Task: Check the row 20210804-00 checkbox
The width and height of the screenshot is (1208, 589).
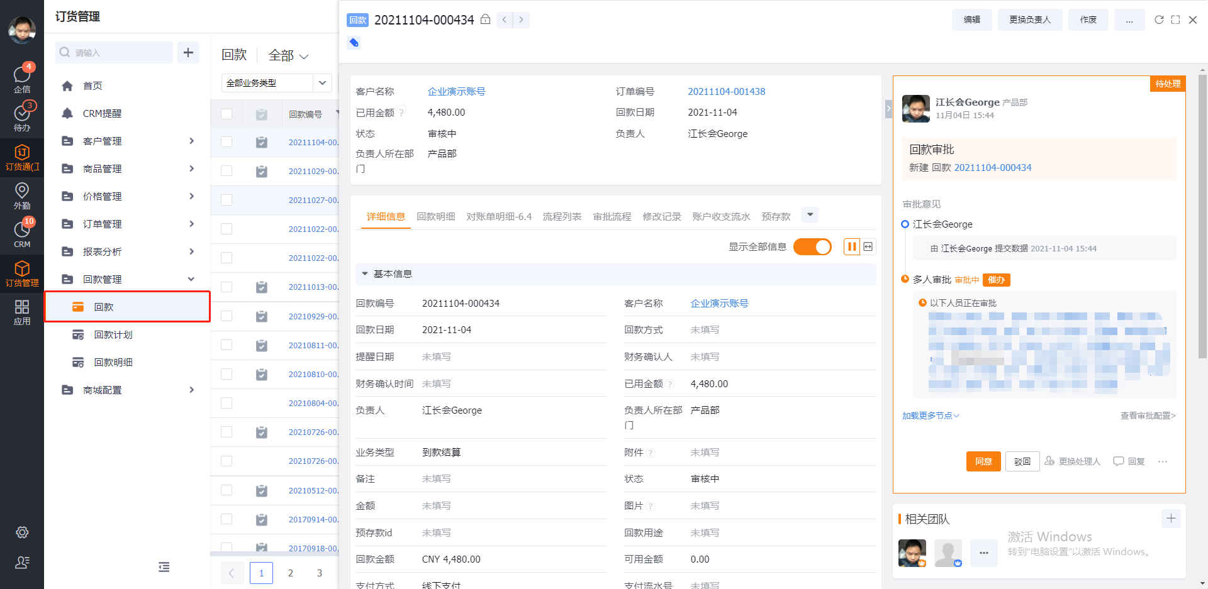Action: (226, 403)
